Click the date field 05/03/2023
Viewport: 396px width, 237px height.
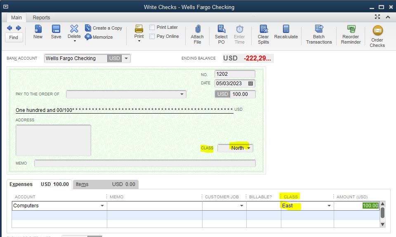tap(231, 84)
